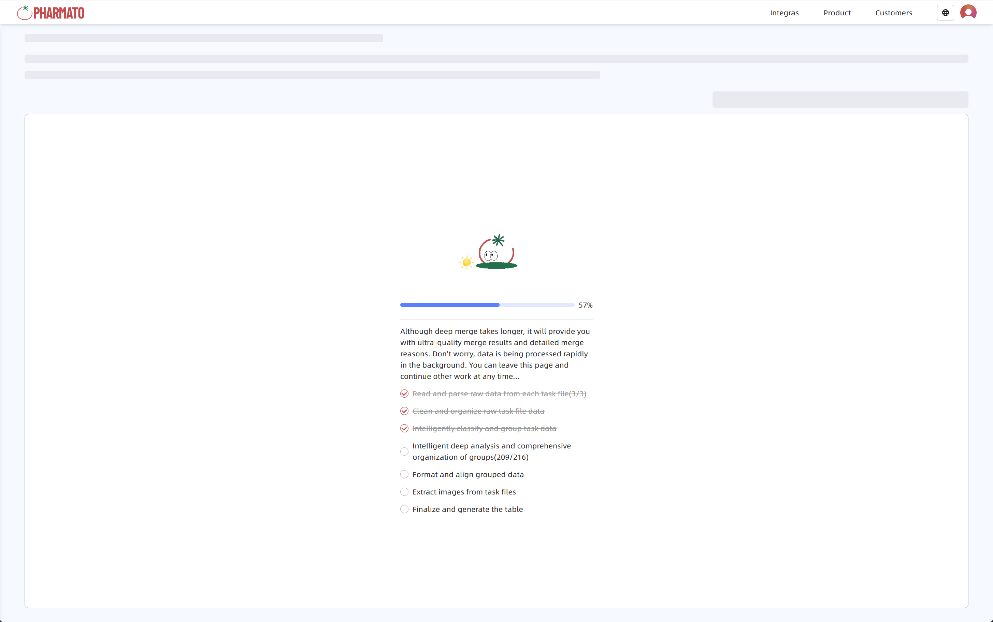Click the 57% progress label
Image resolution: width=993 pixels, height=622 pixels.
tap(585, 305)
